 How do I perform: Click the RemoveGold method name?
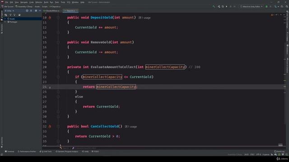pos(100,42)
